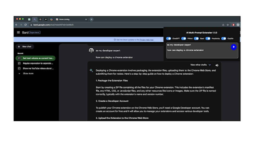
Task: Switch to the pinned Bard sparkle tab
Action: point(35,20)
